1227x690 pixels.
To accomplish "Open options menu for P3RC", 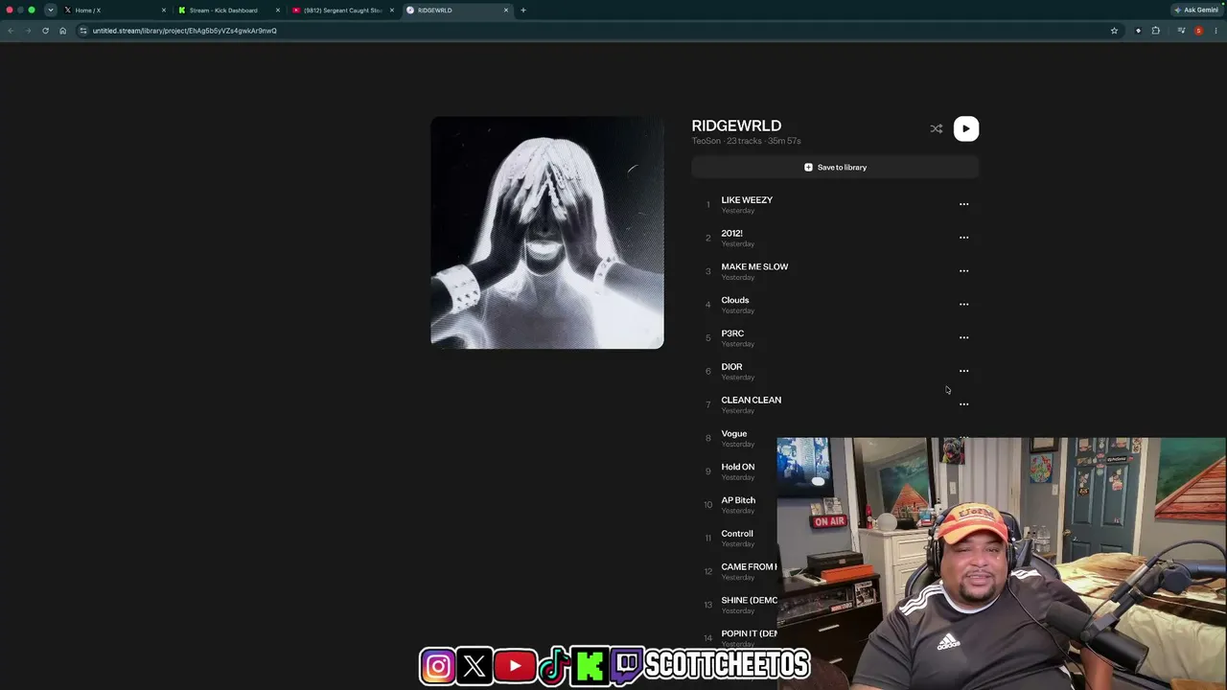I will [963, 337].
